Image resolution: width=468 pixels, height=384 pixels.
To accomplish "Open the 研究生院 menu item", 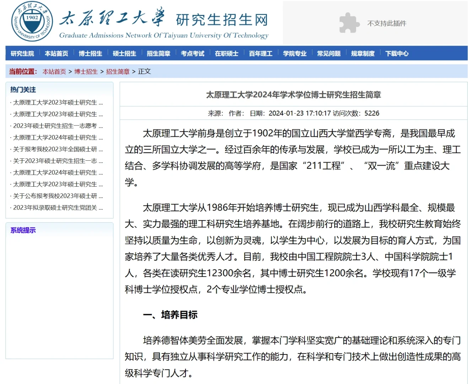I will [22, 53].
